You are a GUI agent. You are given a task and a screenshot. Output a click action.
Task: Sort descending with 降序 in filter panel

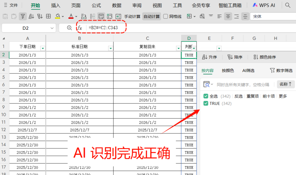[x=235, y=57]
